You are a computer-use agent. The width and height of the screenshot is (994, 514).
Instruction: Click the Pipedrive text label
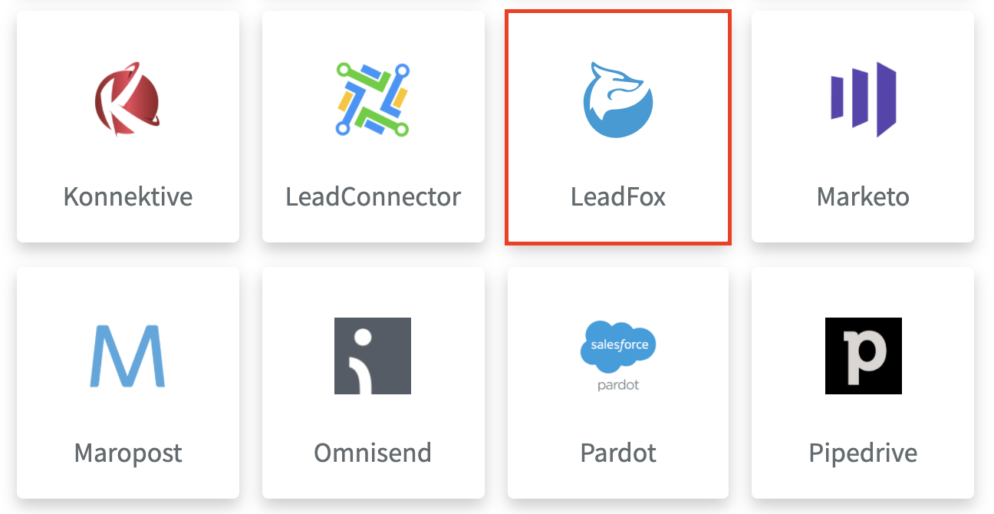click(x=864, y=453)
